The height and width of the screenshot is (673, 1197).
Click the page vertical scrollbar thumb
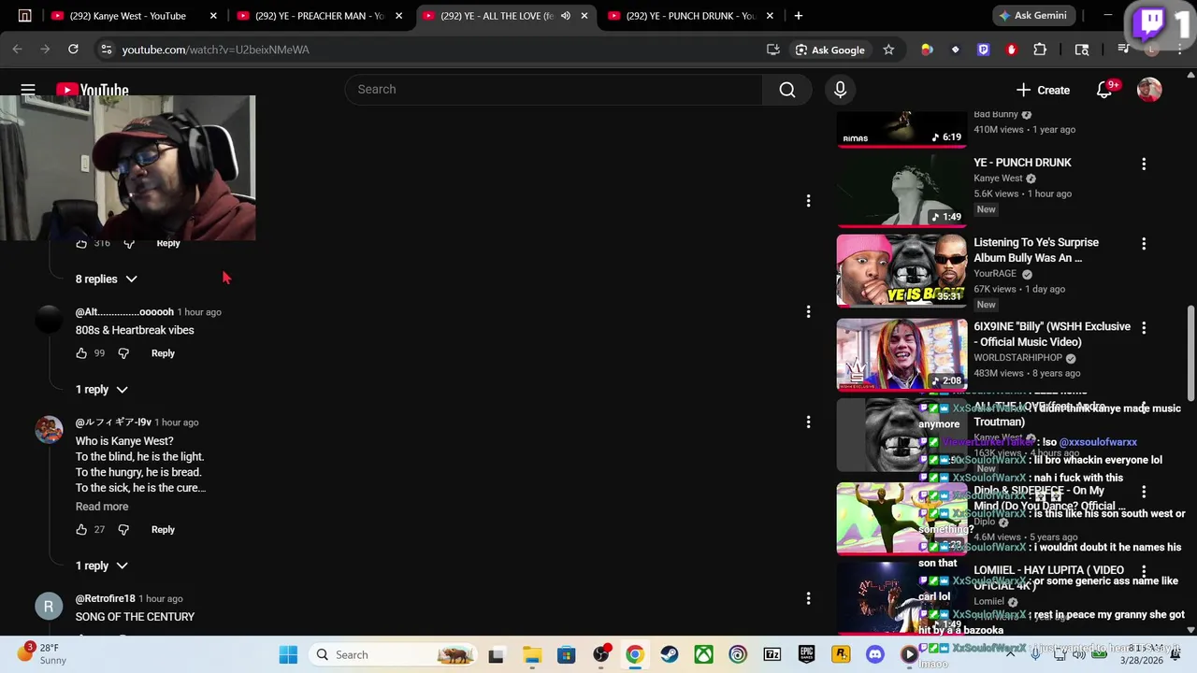[x=1190, y=352]
